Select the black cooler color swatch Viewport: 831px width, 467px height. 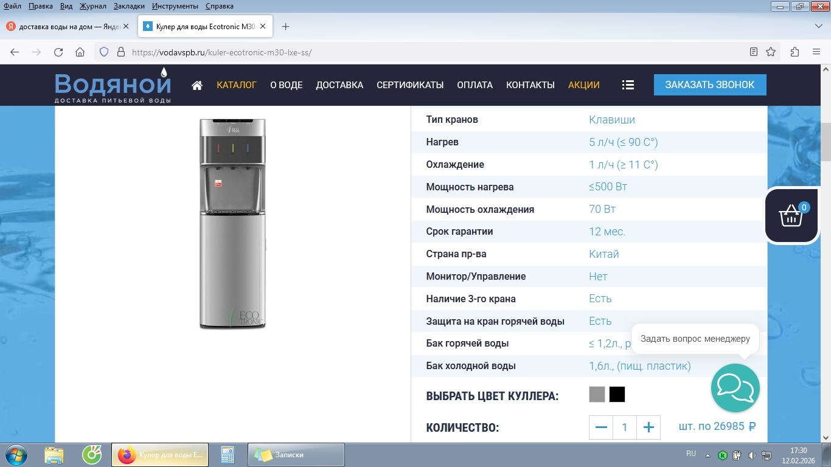[617, 395]
